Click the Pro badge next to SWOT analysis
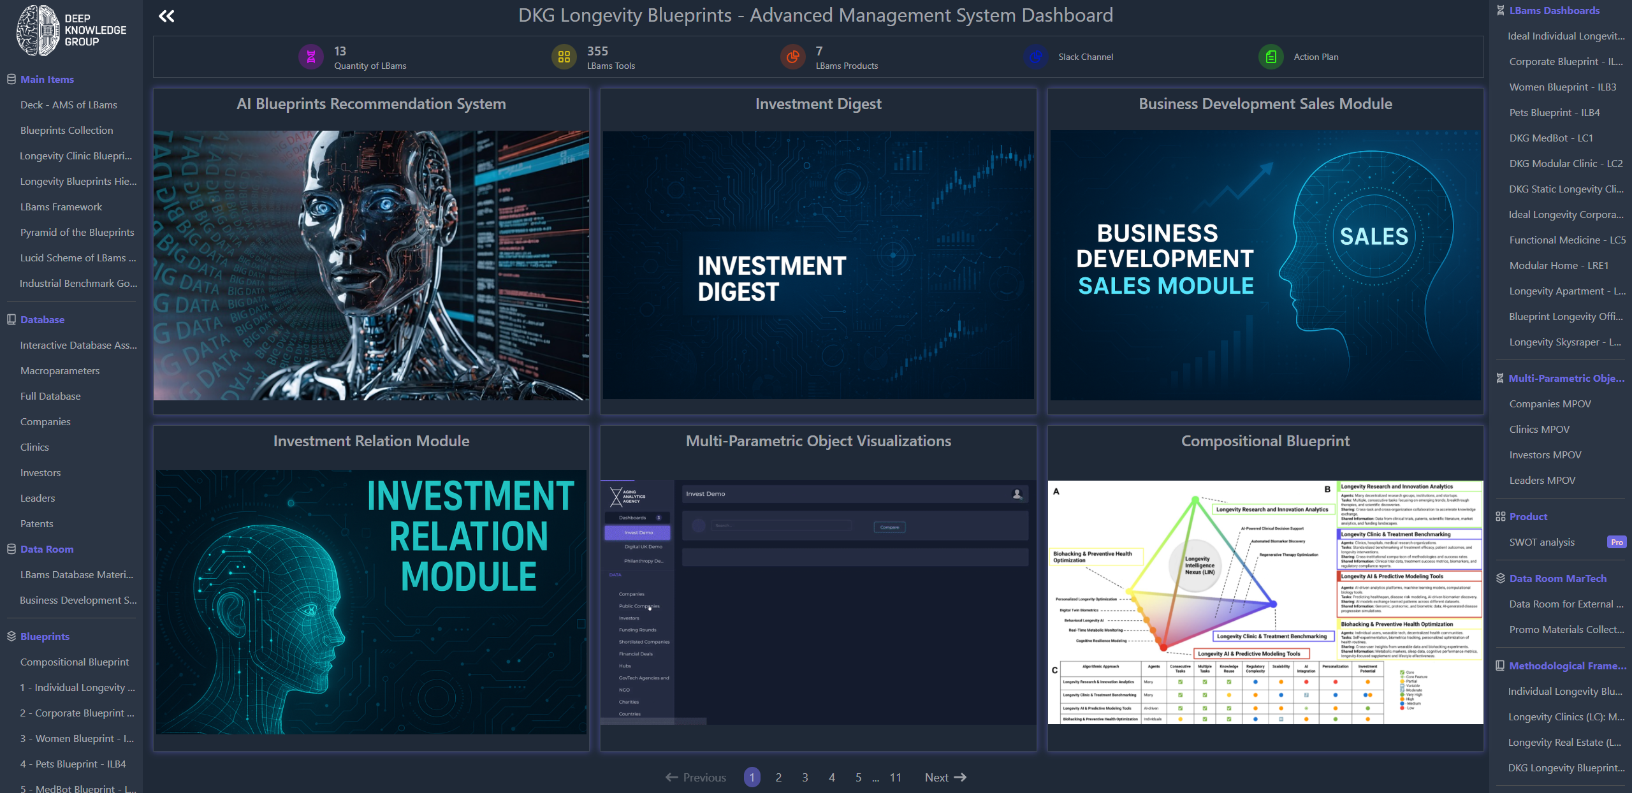The width and height of the screenshot is (1632, 793). [1616, 542]
